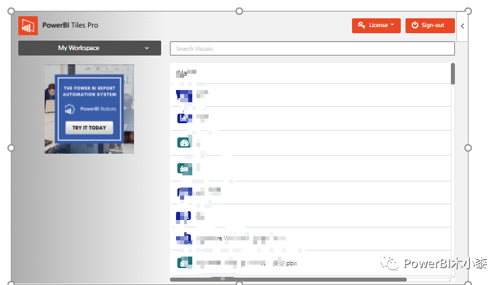The image size is (503, 285).
Task: Expand the My Workspace dropdown
Action: (x=89, y=48)
